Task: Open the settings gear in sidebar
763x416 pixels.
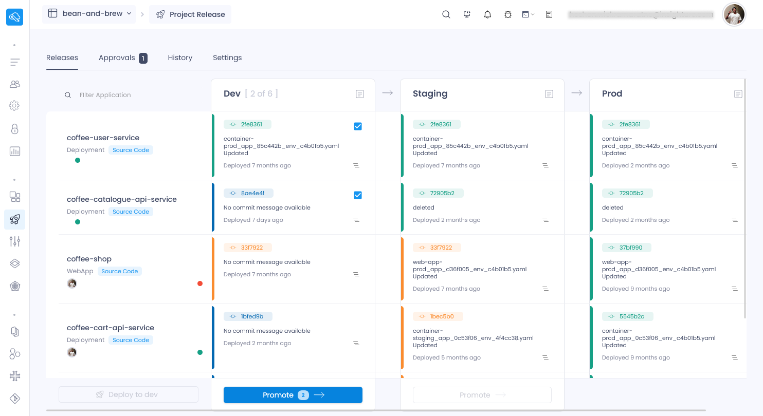Action: [14, 106]
